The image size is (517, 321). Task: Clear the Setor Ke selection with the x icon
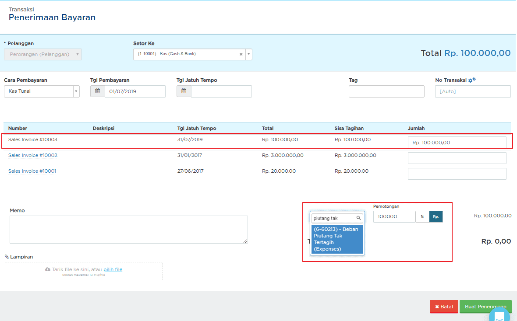(x=241, y=54)
